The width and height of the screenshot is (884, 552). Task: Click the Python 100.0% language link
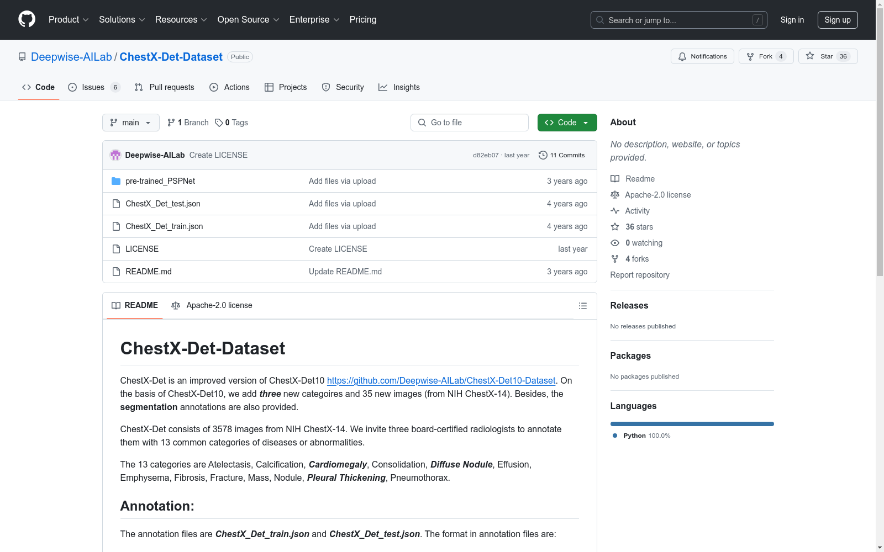641,436
